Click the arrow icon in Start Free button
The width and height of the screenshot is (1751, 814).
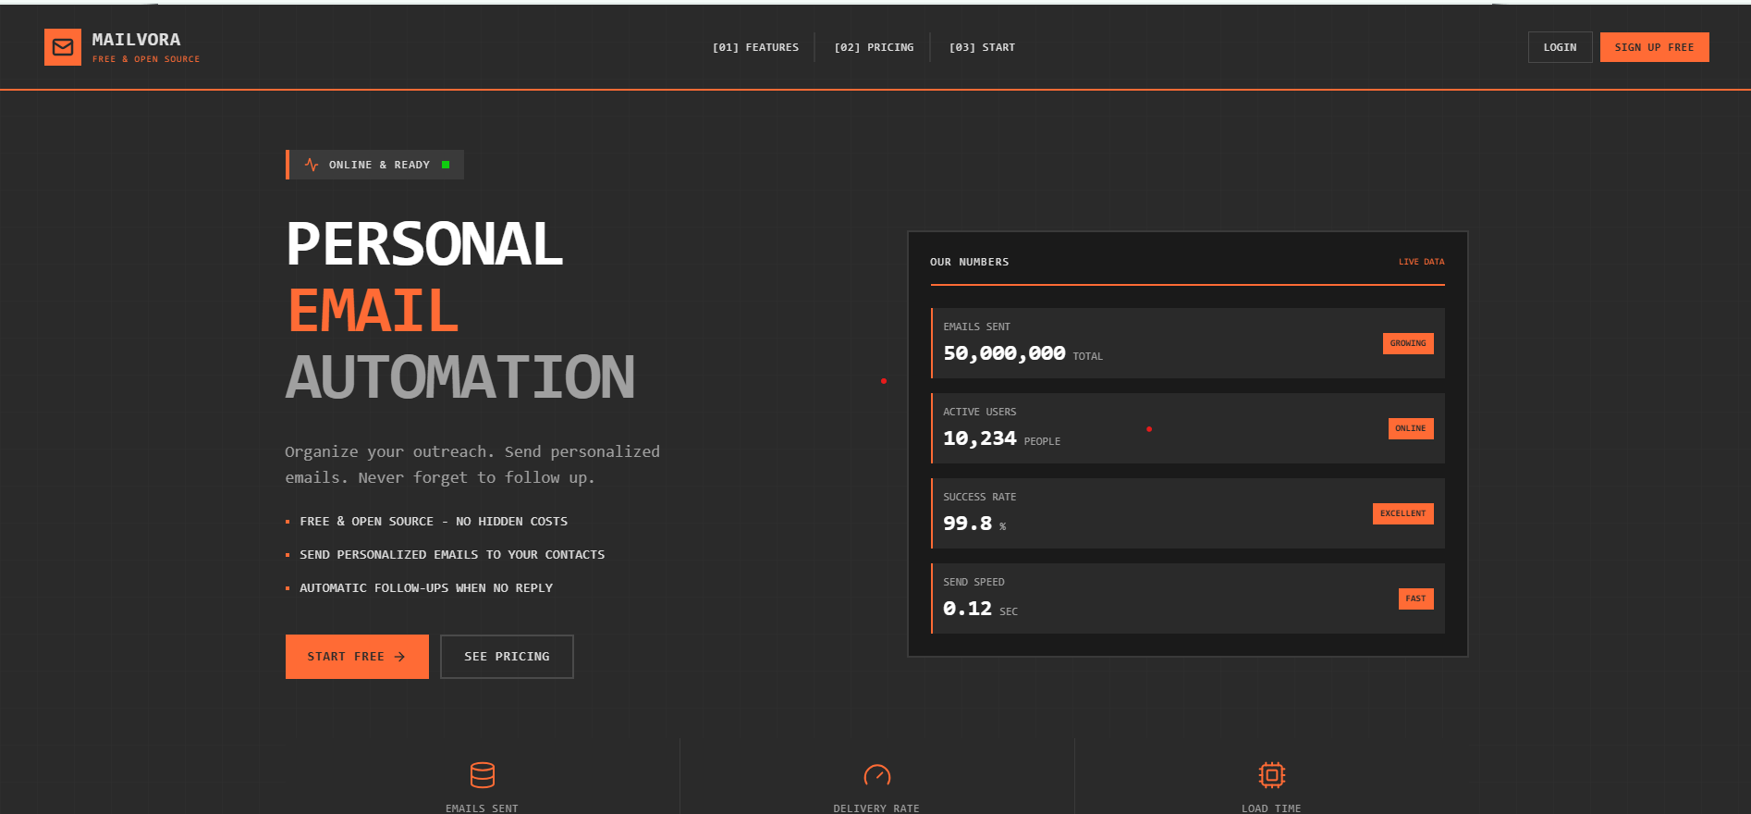(x=399, y=657)
